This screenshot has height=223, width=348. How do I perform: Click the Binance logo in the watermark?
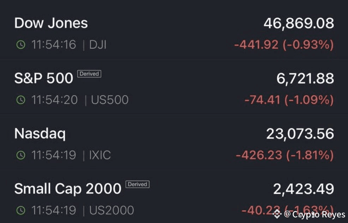[277, 214]
